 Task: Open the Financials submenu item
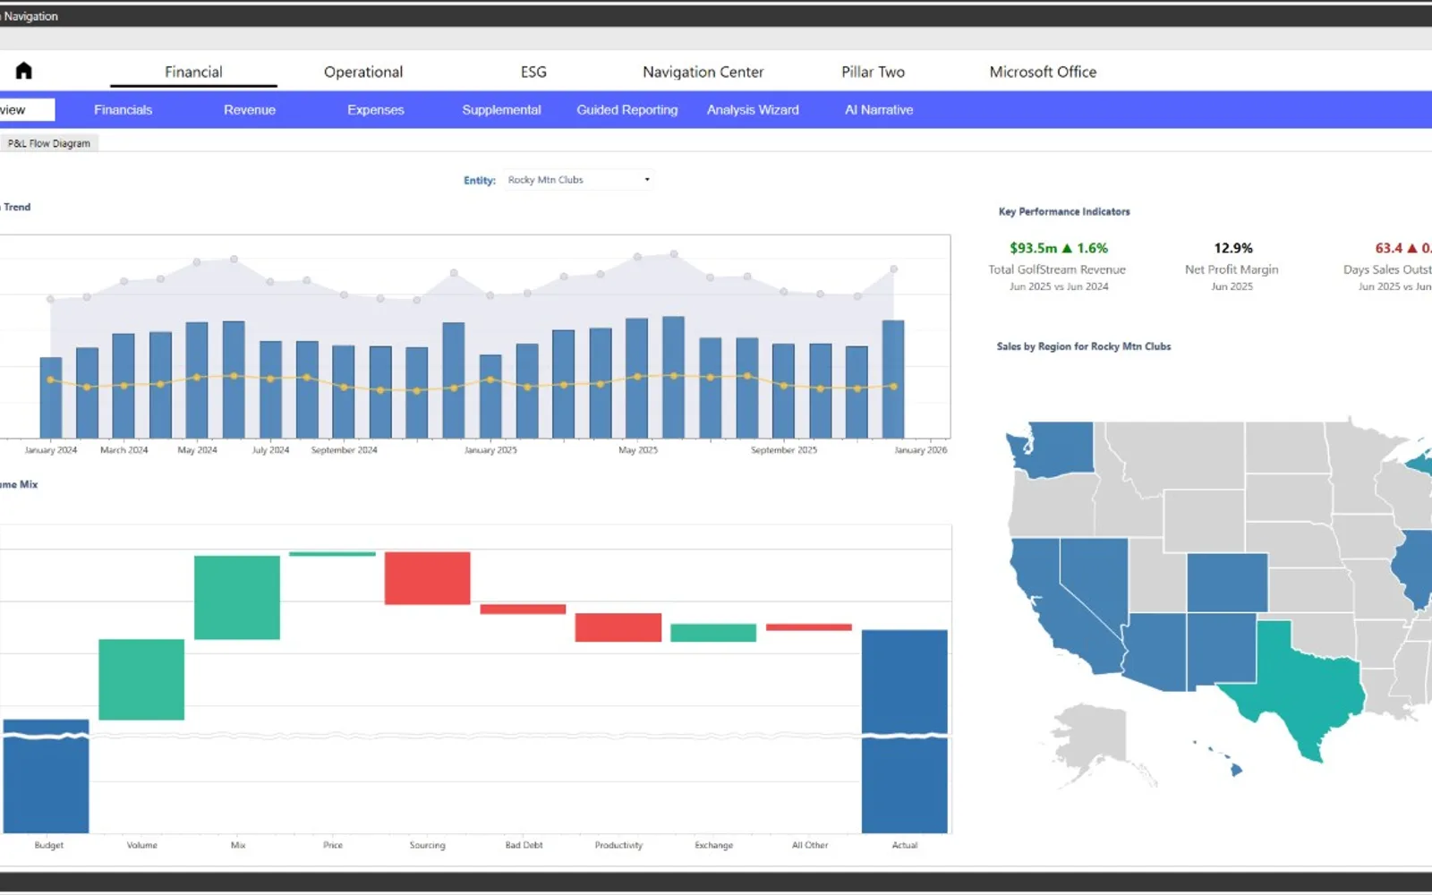(x=124, y=110)
